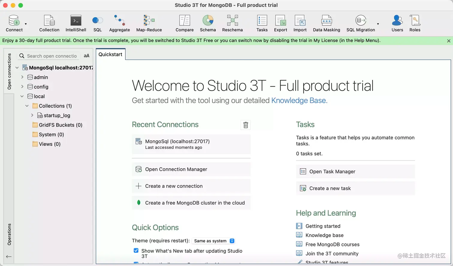Select the System (0) folder
Viewport: 453px width, 266px height.
coord(48,134)
